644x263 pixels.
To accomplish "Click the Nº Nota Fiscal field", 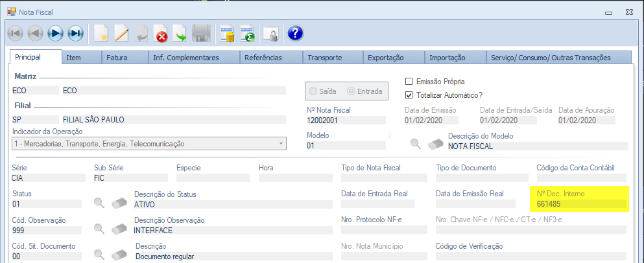I will click(346, 120).
